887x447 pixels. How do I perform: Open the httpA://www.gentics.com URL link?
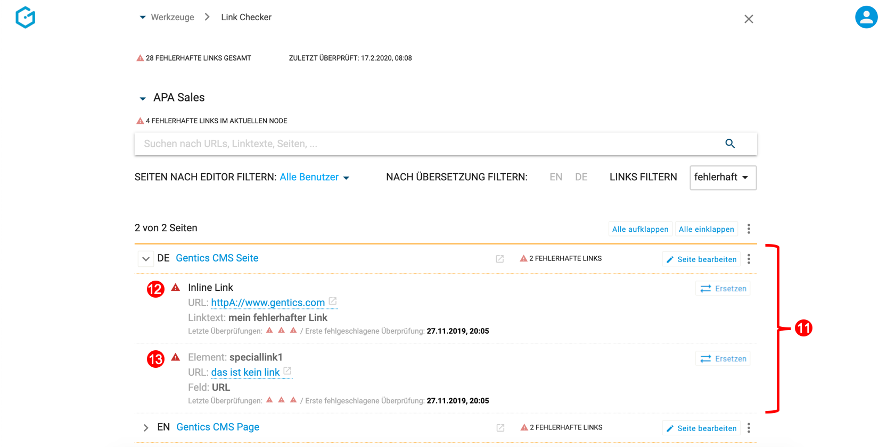(x=268, y=302)
